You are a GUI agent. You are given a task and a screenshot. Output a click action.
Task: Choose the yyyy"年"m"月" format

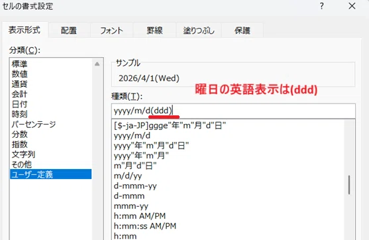coord(228,156)
